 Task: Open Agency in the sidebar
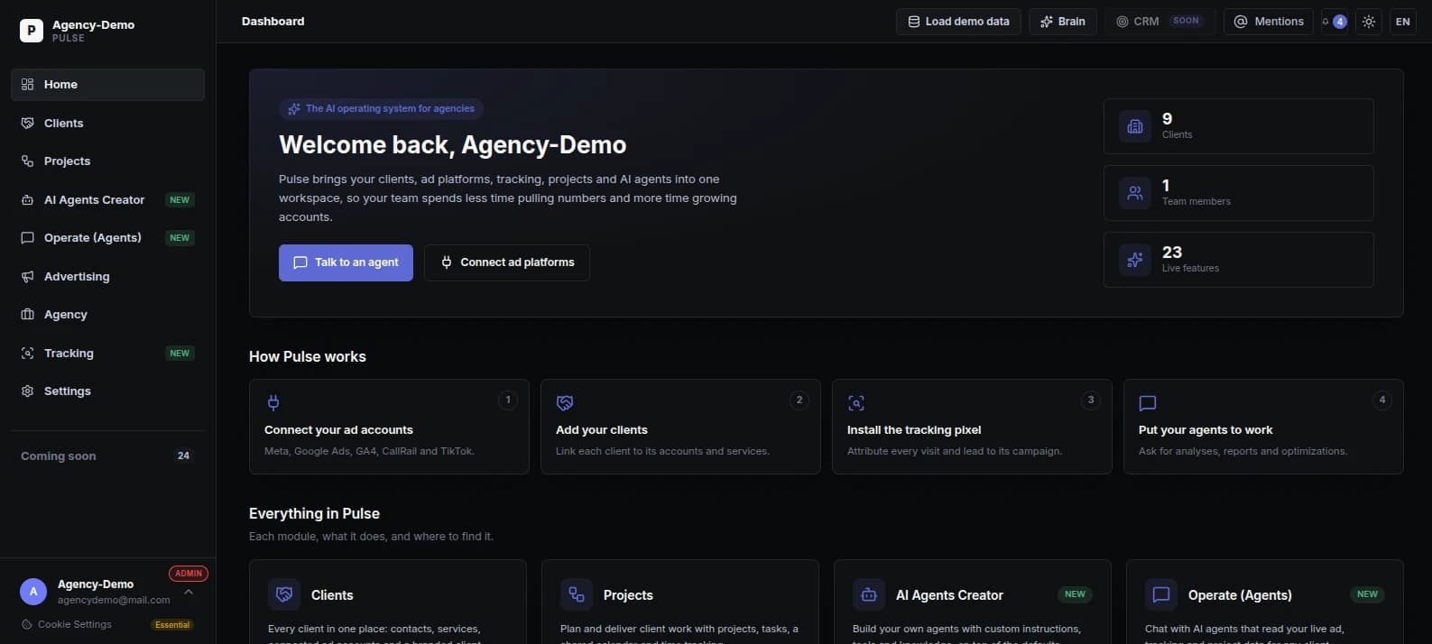click(107, 314)
